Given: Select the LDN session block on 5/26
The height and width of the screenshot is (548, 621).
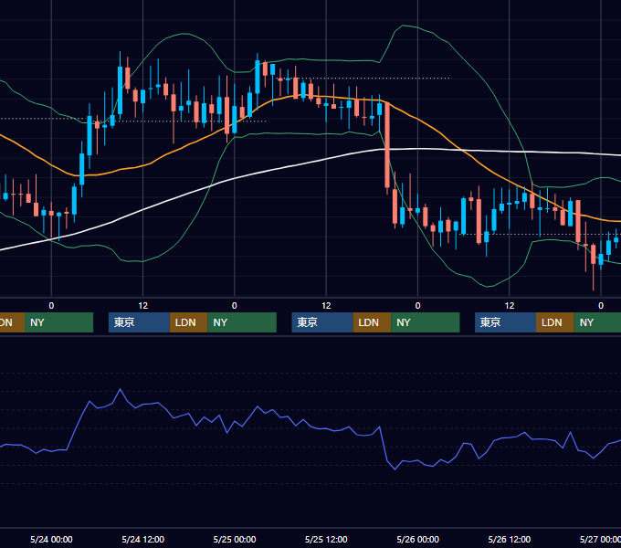Looking at the screenshot, I should (x=555, y=322).
